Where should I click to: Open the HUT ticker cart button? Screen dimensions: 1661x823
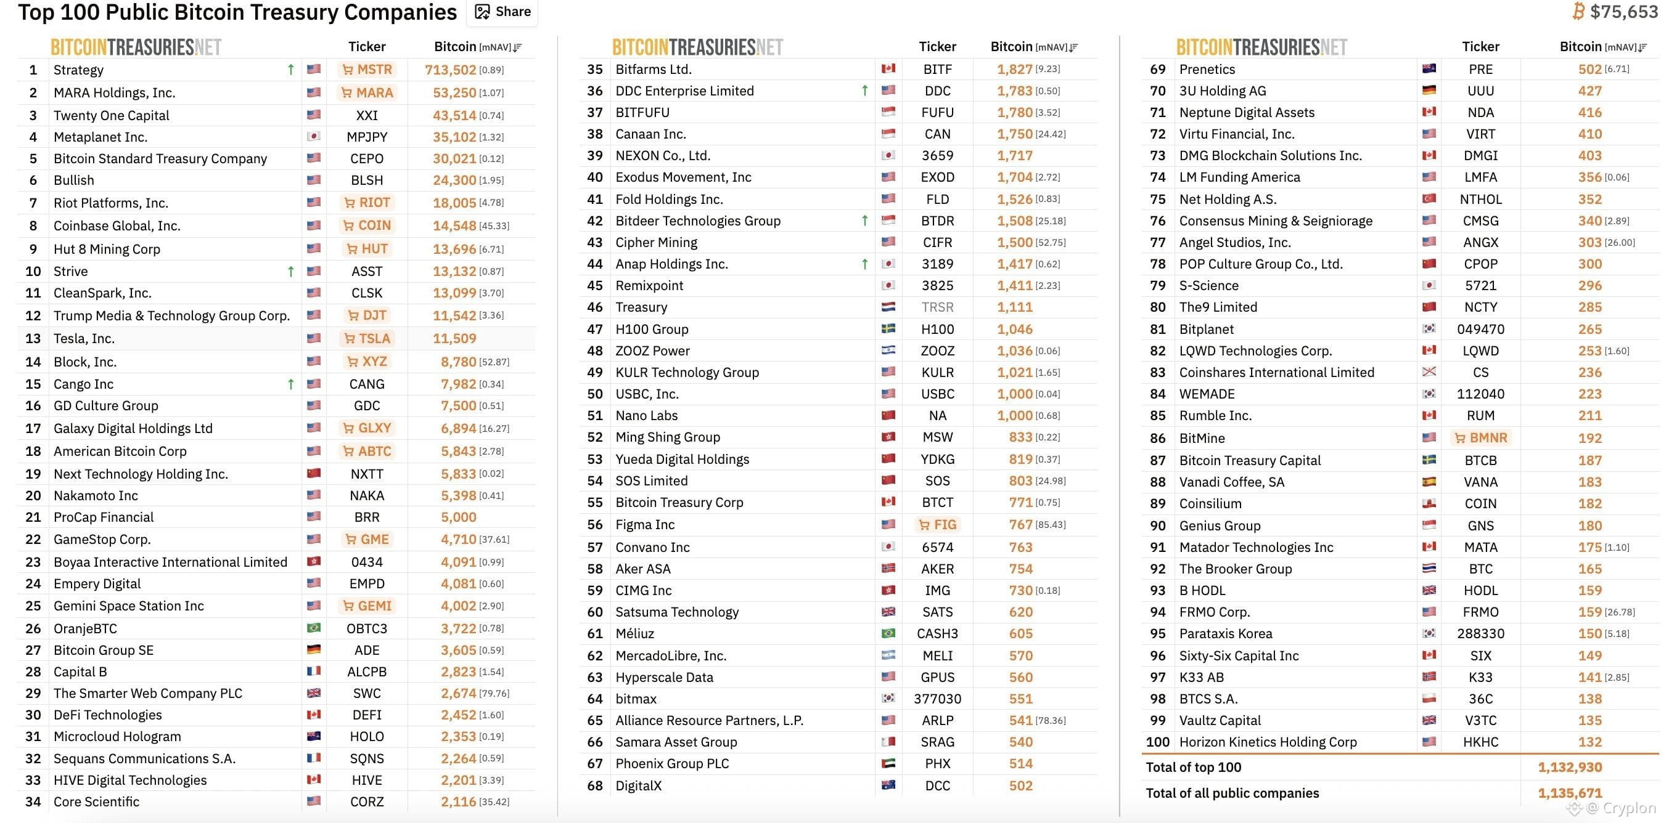coord(367,249)
